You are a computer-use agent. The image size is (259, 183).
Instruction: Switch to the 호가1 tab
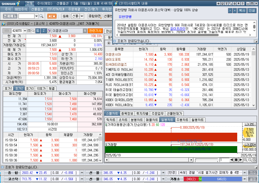coord(8,88)
